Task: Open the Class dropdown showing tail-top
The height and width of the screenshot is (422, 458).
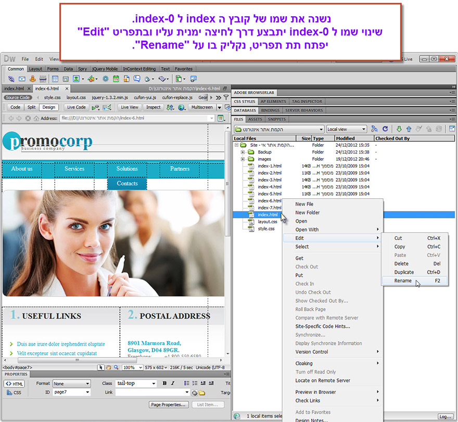Action: tap(136, 383)
